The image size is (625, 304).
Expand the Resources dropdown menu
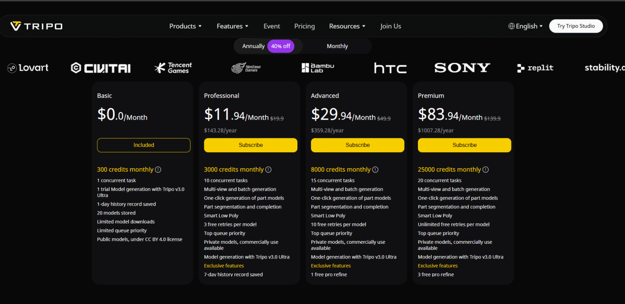click(x=347, y=26)
